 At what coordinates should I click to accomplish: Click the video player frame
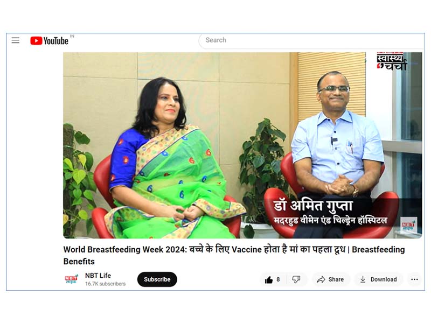click(x=242, y=145)
